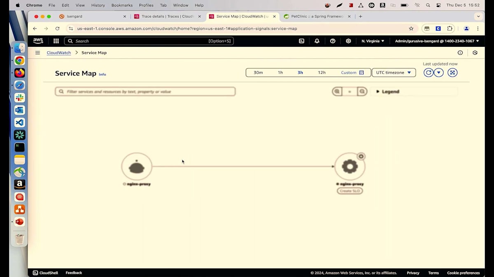Click the AWS console search box
Screen dimensions: 494x277
tap(149, 41)
